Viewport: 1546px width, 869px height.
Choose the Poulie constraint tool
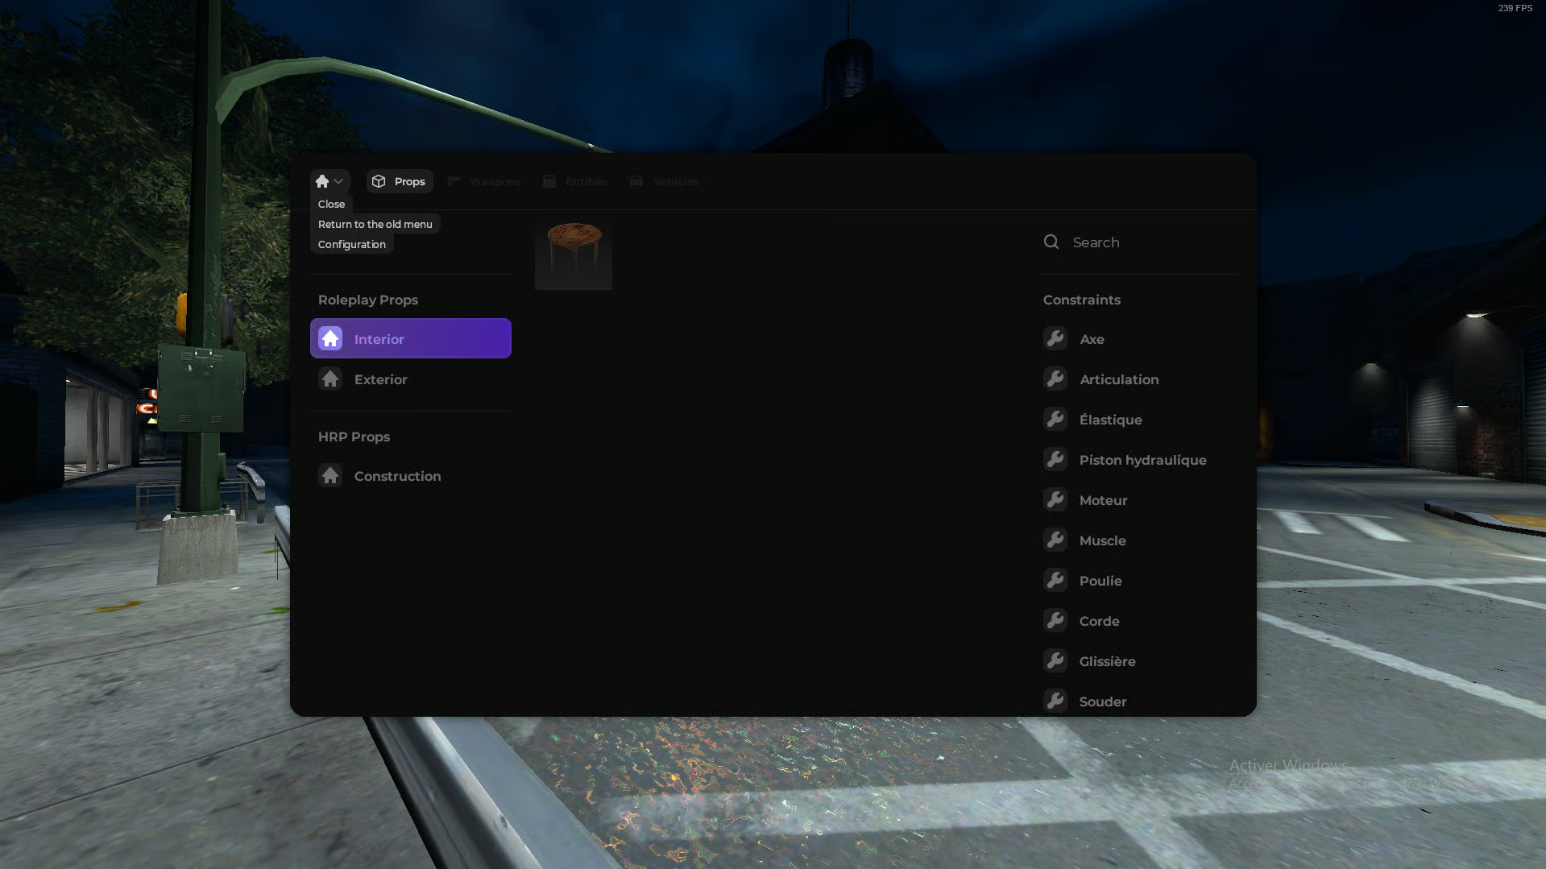[1138, 580]
